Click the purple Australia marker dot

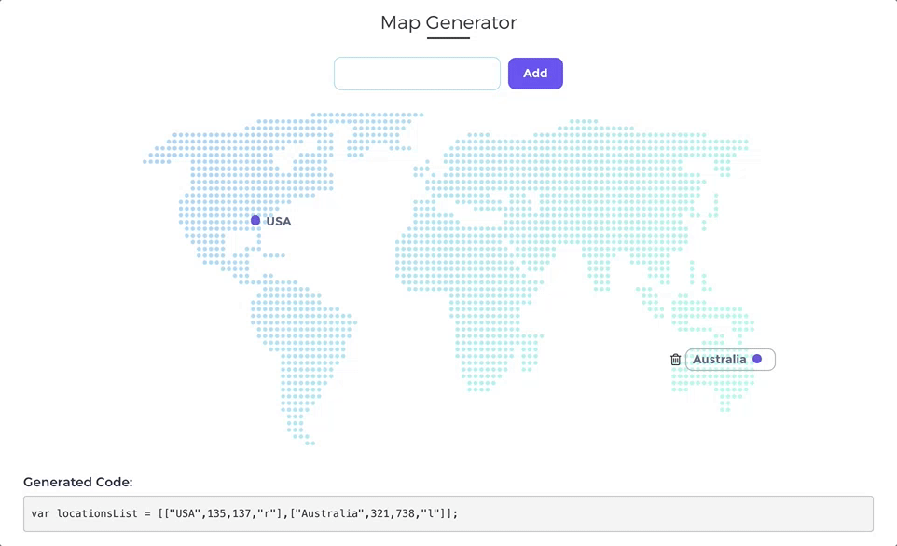coord(757,359)
